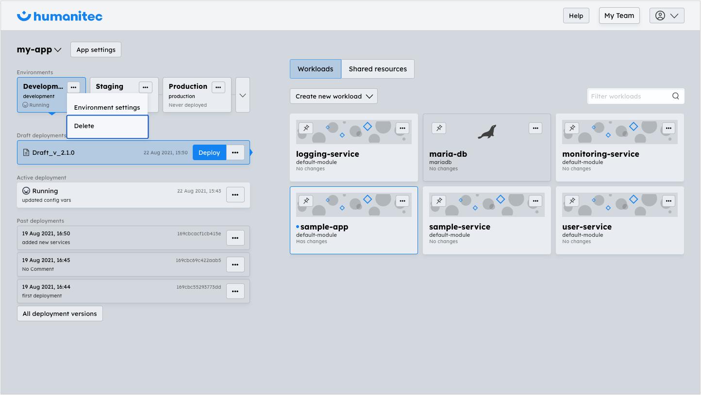Deploy the Draft_v_2.1.0 draft
Screen dimensions: 701x395
click(x=209, y=152)
